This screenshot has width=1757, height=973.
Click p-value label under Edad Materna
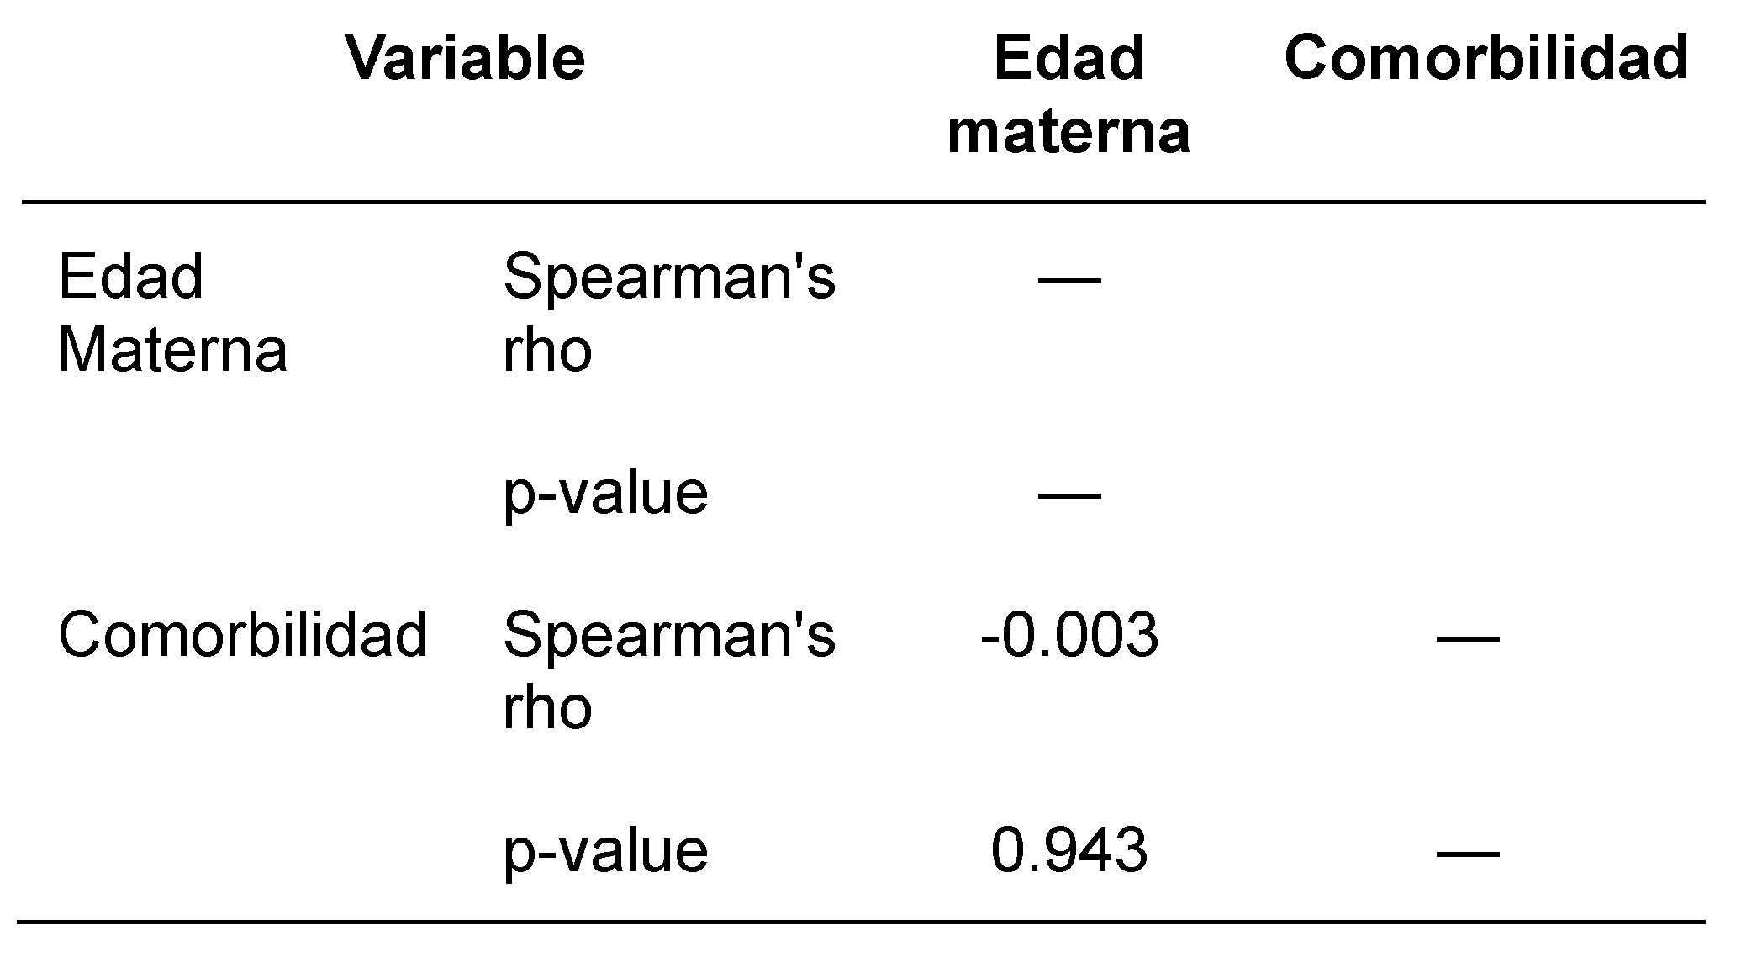605,494
